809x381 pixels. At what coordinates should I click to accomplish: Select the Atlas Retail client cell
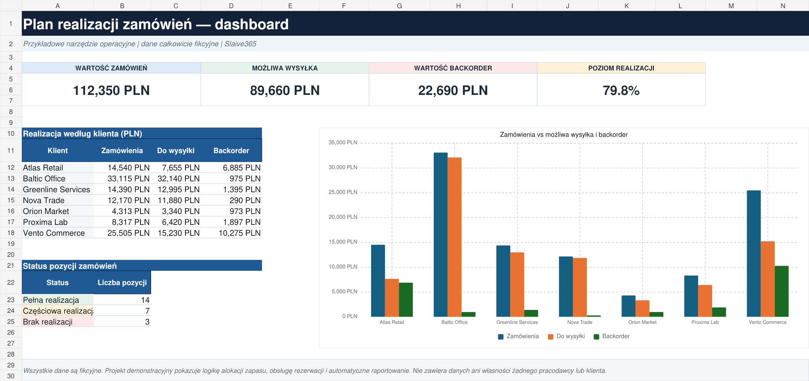point(57,167)
